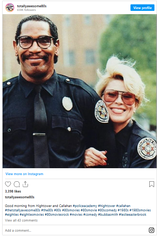
Task: Expand View all 43 comments
Action: (x=21, y=220)
